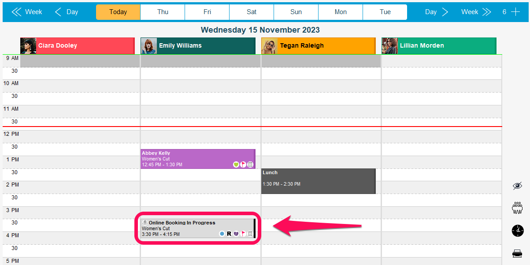Click the 3:30 PM - 4:15 PM time text
Viewport: 530px width, 265px height.
point(161,234)
